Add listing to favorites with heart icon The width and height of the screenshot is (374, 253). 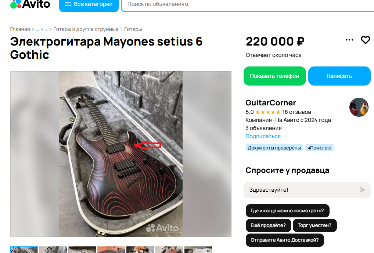tap(365, 40)
